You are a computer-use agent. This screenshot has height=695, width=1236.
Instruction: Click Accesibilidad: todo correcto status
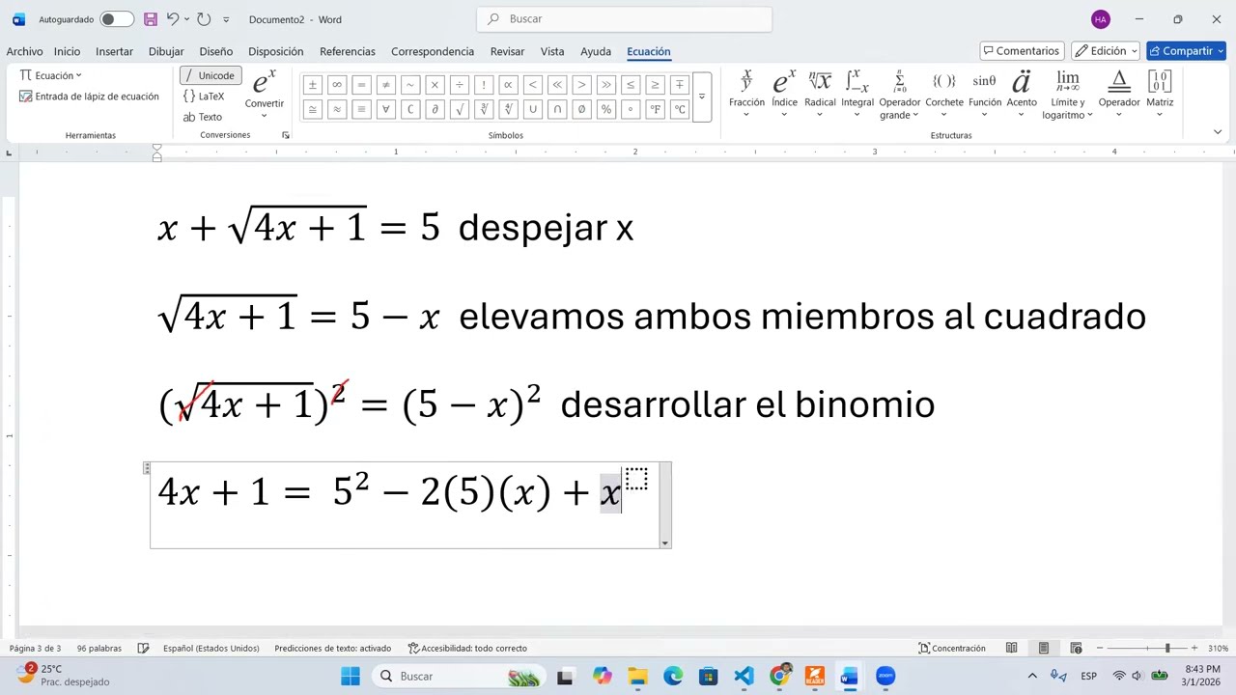(x=467, y=648)
